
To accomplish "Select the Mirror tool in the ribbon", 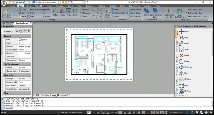I will pyautogui.click(x=62, y=12).
